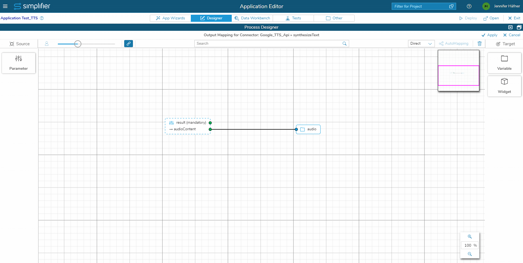Screen dimensions: 523x263
Task: Click the green connector dot of audioContent
Action: tap(210, 129)
